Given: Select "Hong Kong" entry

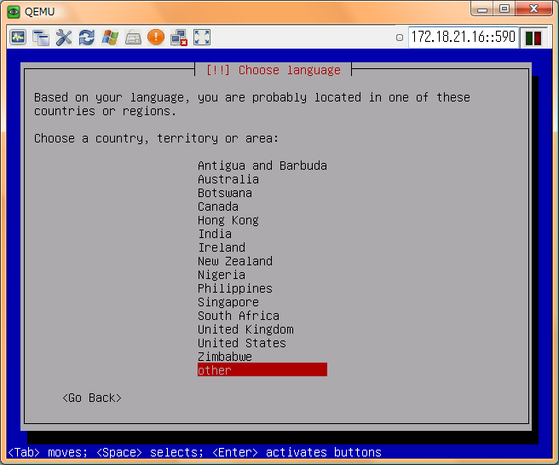Looking at the screenshot, I should (262, 220).
